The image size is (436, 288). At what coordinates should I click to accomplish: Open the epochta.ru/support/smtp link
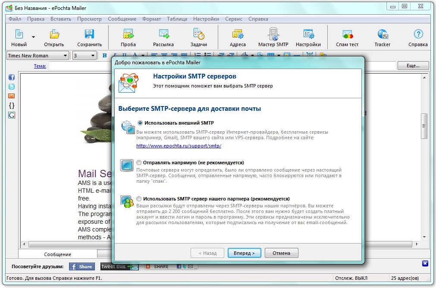tap(179, 146)
